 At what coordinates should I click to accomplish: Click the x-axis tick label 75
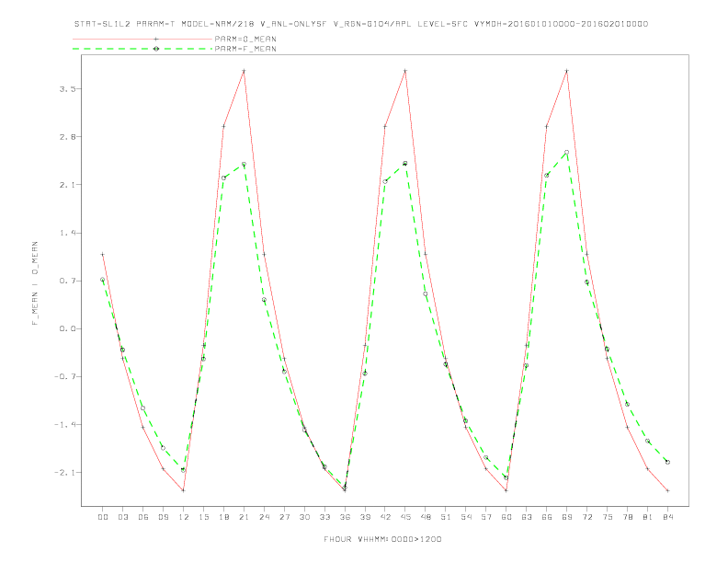click(x=608, y=517)
